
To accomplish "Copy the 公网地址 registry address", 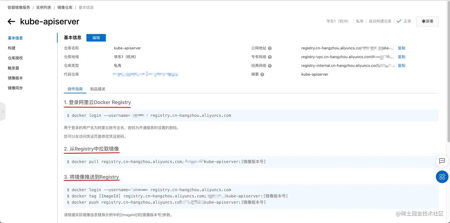I will [x=401, y=48].
